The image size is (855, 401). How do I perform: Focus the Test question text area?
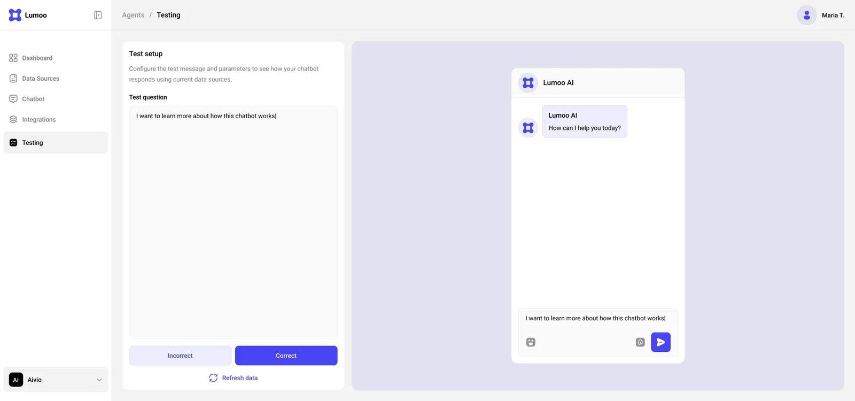(x=233, y=222)
